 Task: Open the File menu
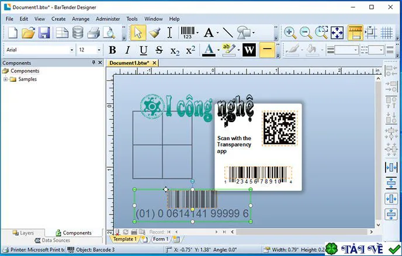[9, 19]
